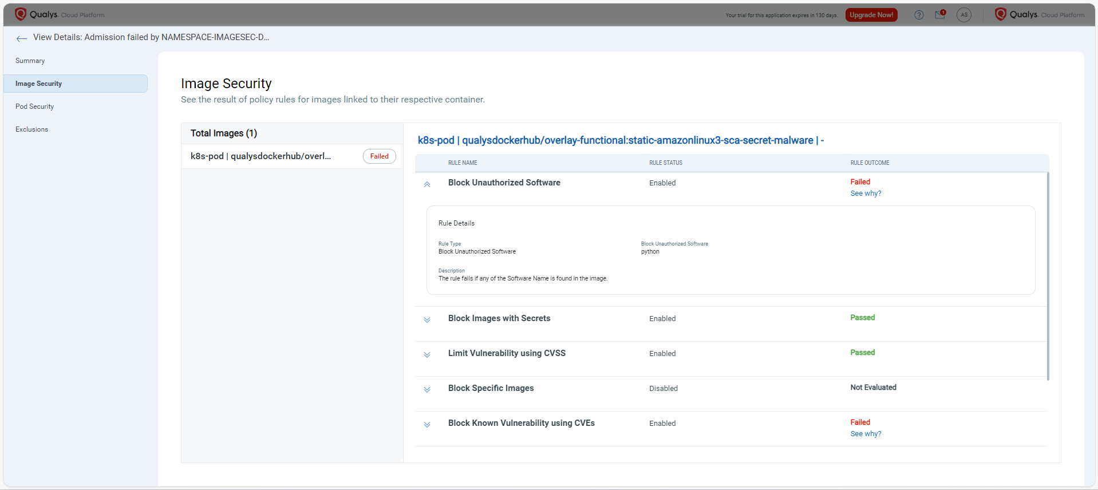Click the Limit Vulnerability using CVSS rule name
The width and height of the screenshot is (1098, 490).
507,353
